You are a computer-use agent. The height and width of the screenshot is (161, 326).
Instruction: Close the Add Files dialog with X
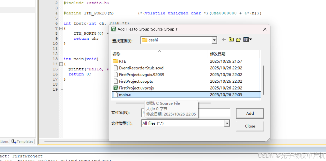[x=265, y=29]
